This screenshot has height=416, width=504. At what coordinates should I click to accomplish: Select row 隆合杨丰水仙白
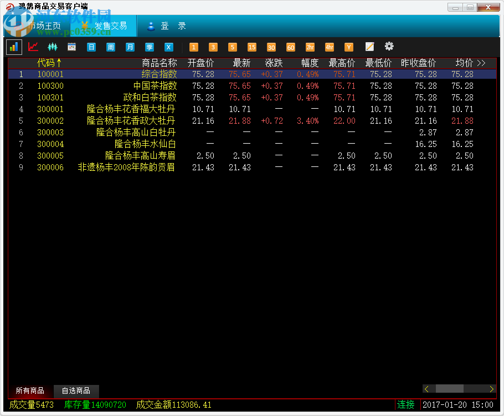(x=252, y=144)
